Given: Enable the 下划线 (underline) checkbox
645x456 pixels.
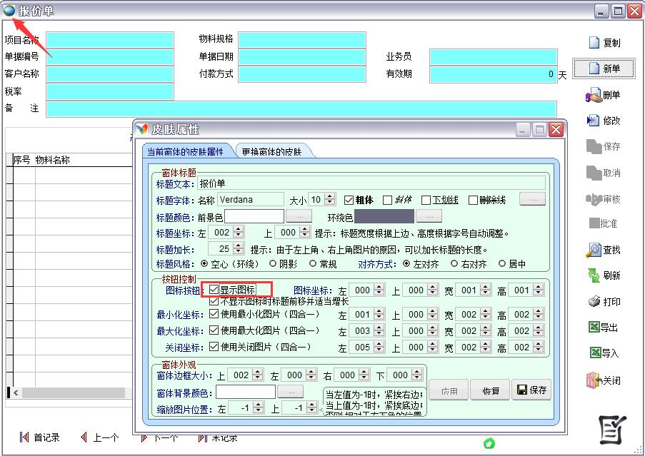Looking at the screenshot, I should pyautogui.click(x=426, y=201).
